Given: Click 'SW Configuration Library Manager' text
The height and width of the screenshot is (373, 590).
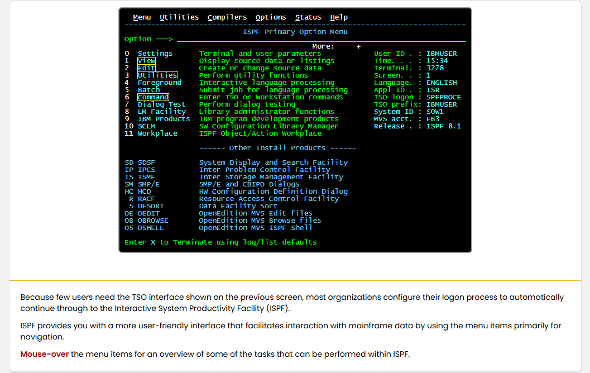Looking at the screenshot, I should pyautogui.click(x=268, y=126).
